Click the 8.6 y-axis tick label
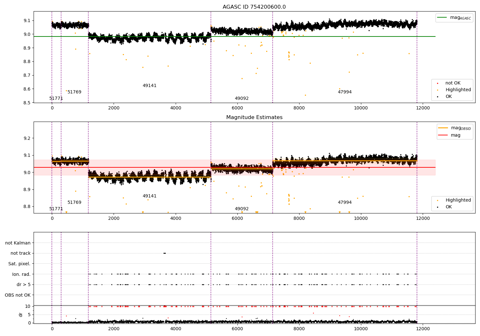This screenshot has width=480, height=336. point(27,89)
